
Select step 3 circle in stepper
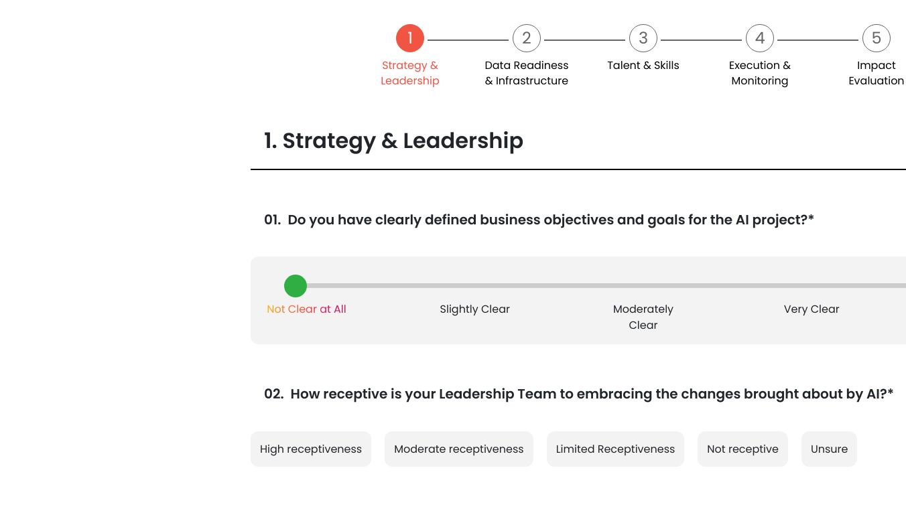point(643,38)
